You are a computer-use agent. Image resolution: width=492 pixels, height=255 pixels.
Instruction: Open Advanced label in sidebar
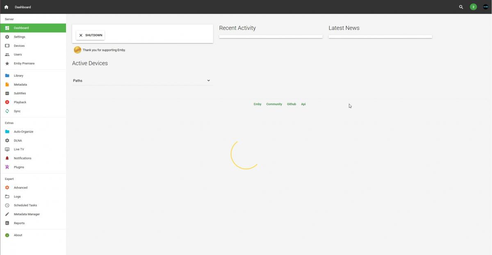click(x=20, y=188)
